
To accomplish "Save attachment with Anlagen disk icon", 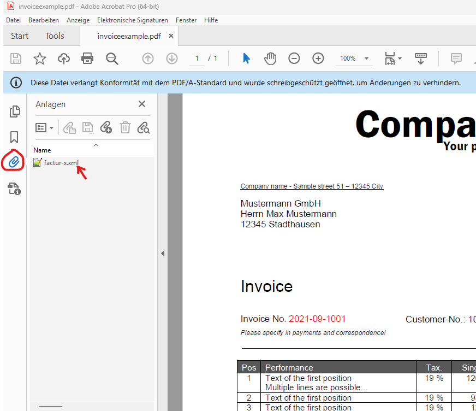I will pos(88,128).
